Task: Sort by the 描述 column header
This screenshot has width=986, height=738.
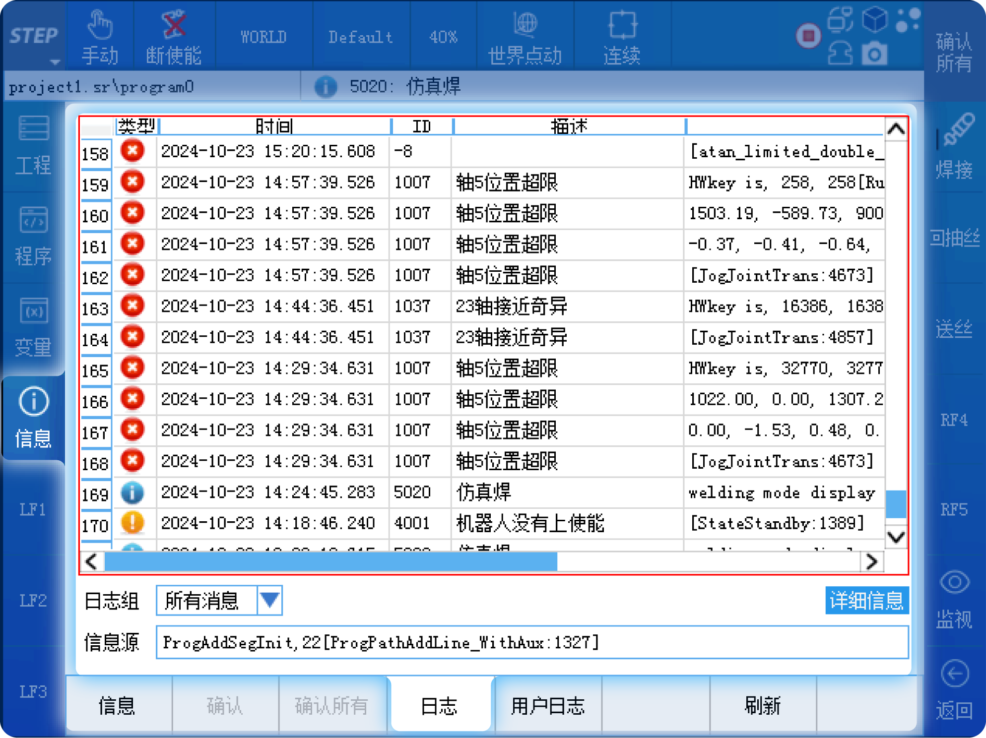Action: 569,126
